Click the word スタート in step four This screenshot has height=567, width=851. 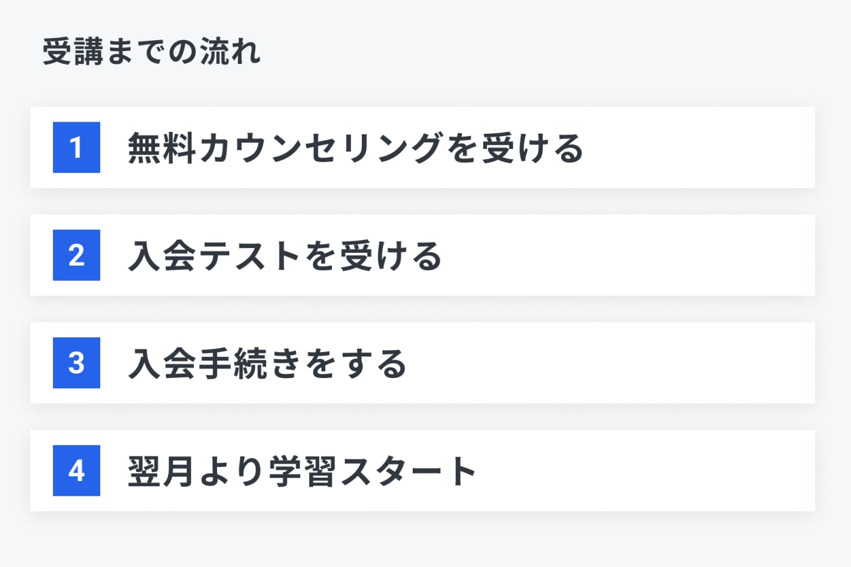(x=408, y=471)
